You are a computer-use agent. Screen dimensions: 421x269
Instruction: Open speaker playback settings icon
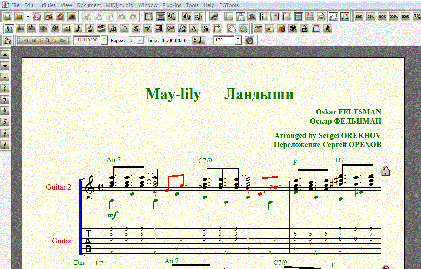pyautogui.click(x=249, y=40)
